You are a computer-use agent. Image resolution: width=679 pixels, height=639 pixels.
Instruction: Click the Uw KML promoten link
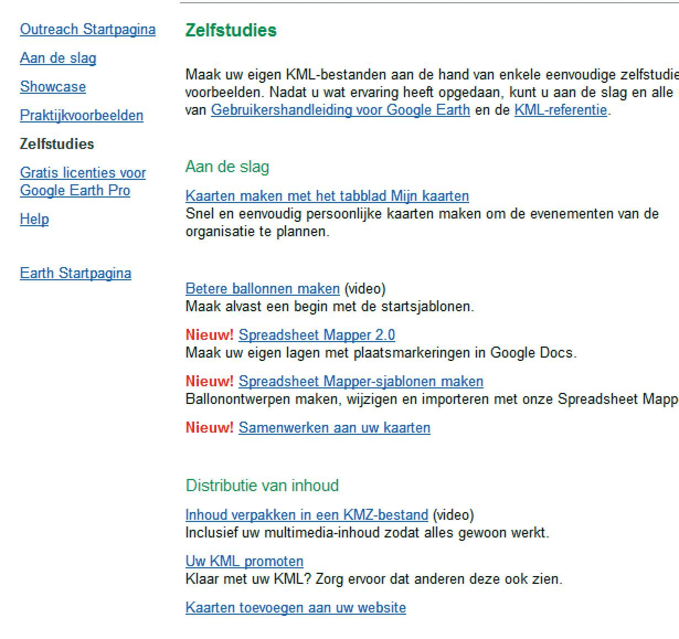click(x=244, y=561)
